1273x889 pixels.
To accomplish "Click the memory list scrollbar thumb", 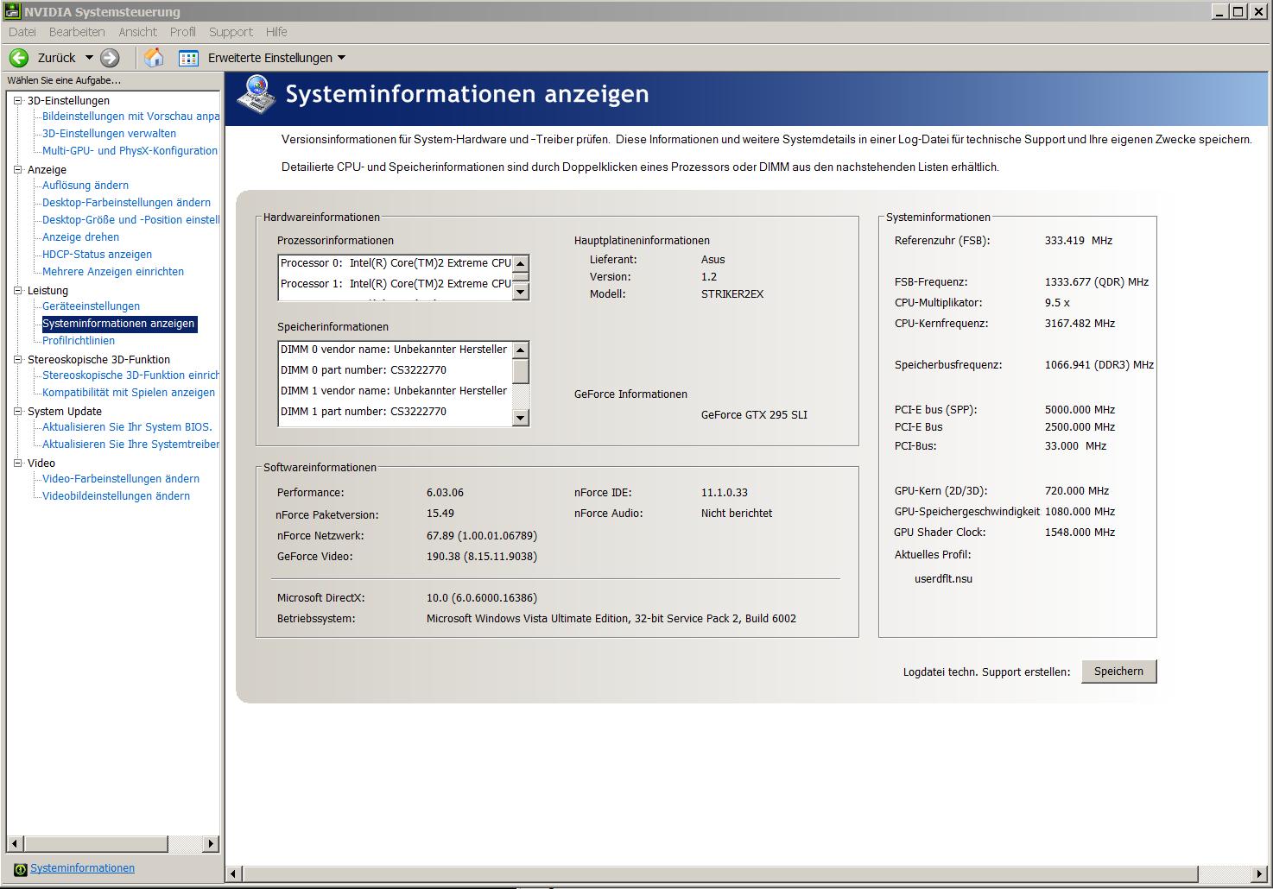I will coord(520,370).
